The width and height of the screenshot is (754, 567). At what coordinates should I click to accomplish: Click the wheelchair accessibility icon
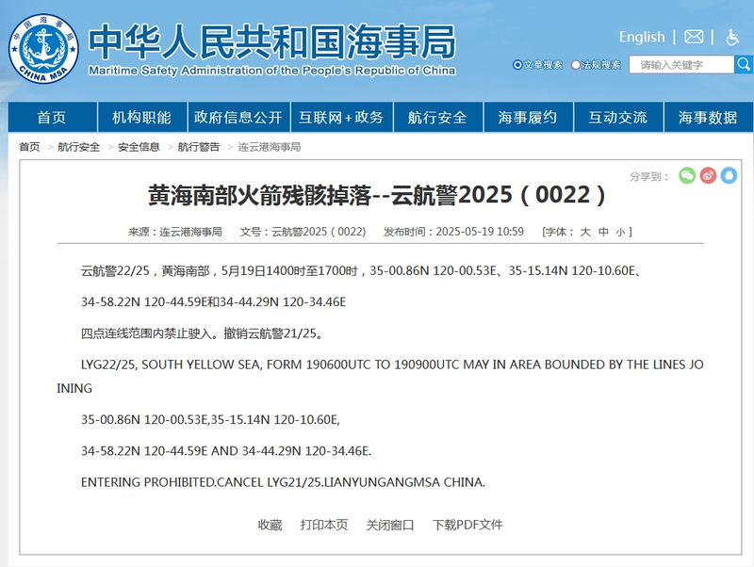[732, 37]
